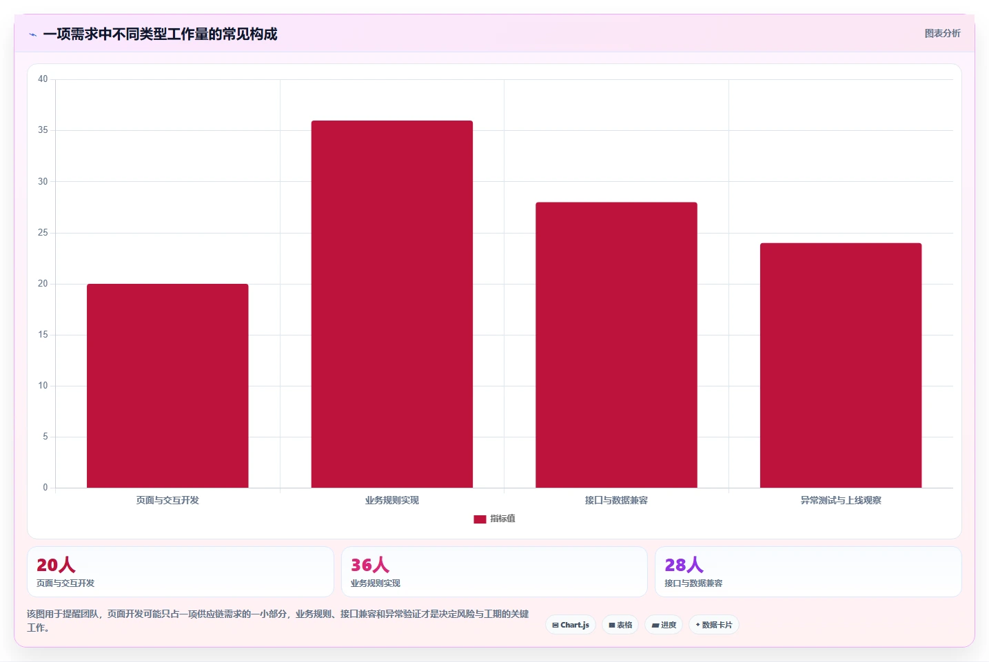This screenshot has height=662, width=989.
Task: Click the y-axis label 15
Action: tap(43, 335)
